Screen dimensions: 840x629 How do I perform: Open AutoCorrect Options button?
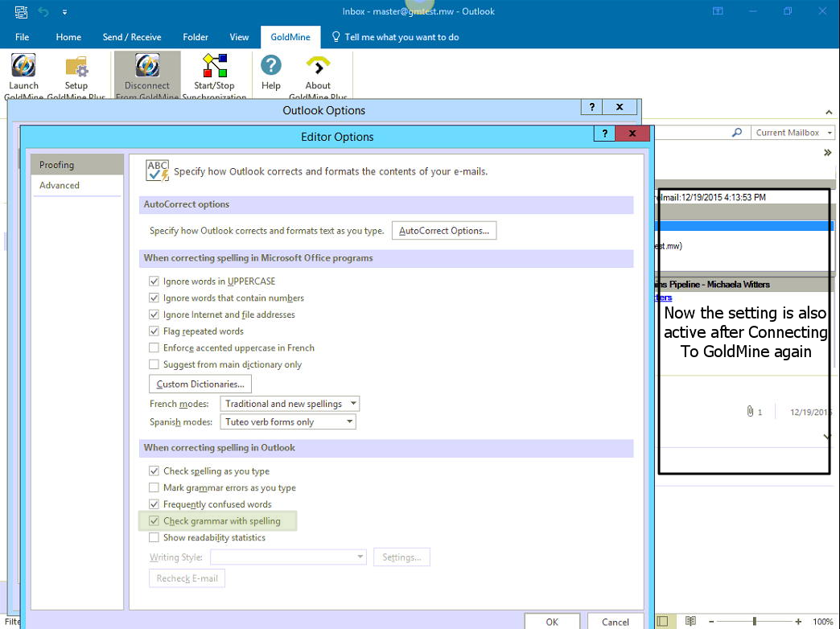point(444,231)
